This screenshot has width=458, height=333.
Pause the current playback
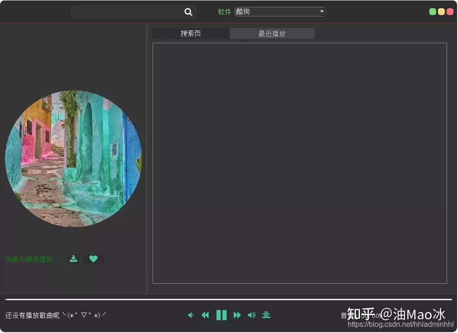pos(221,315)
